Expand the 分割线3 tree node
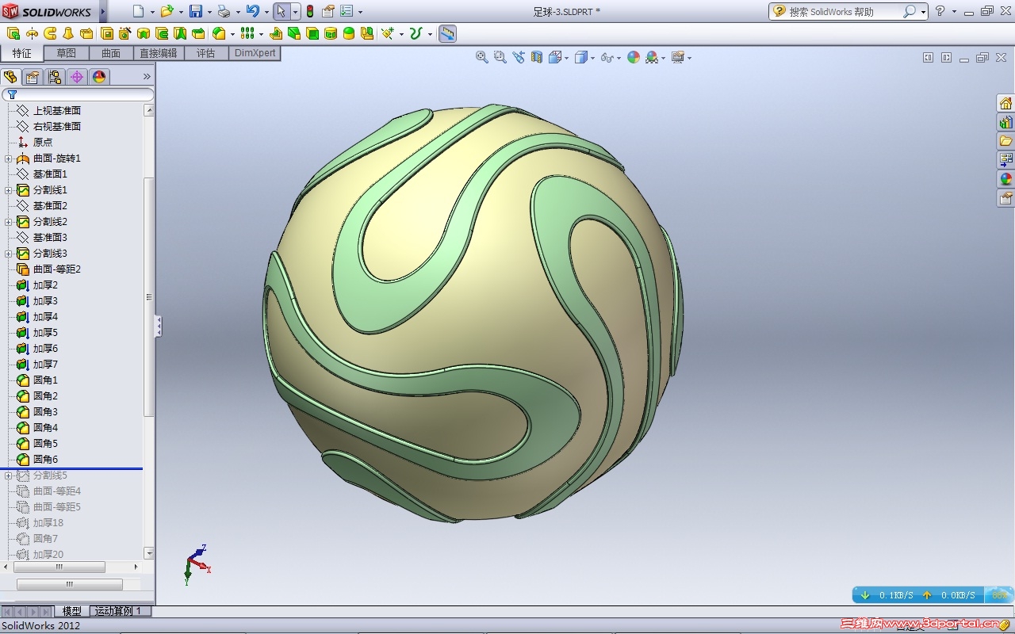1015x634 pixels. coord(9,254)
